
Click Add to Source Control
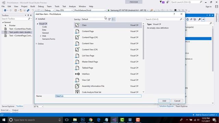(x=205, y=115)
